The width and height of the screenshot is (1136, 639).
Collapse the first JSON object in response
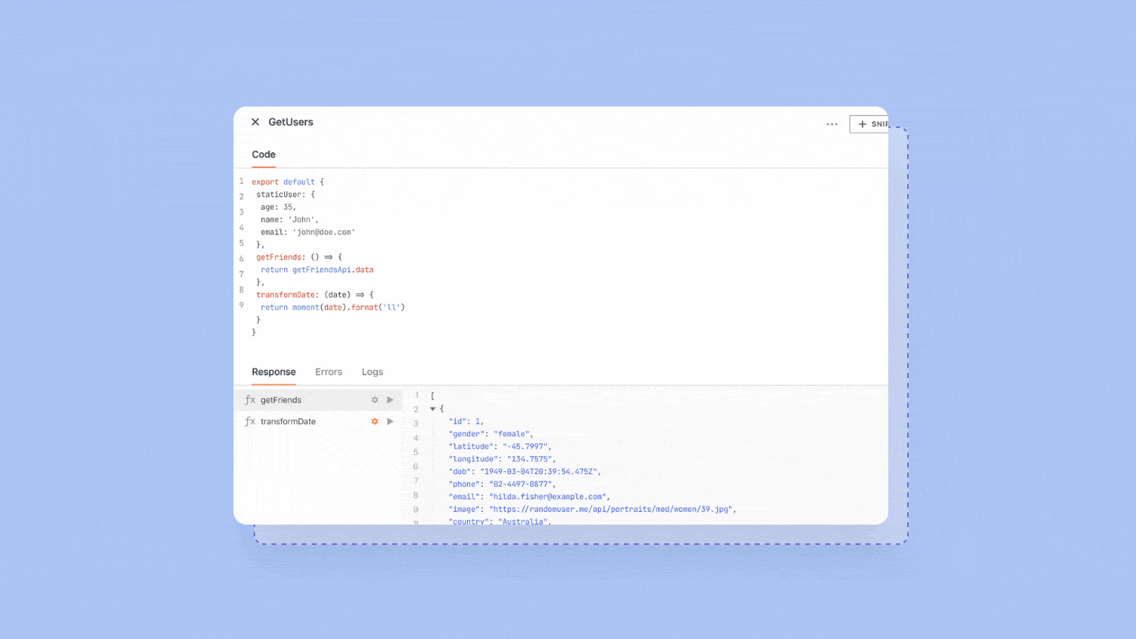click(x=432, y=409)
